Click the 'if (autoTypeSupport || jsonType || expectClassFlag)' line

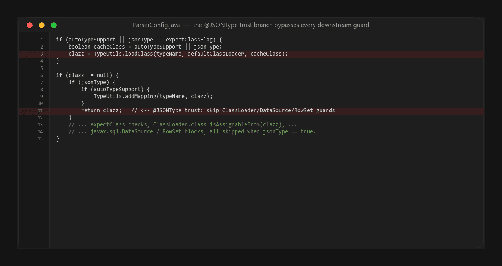[x=139, y=40]
